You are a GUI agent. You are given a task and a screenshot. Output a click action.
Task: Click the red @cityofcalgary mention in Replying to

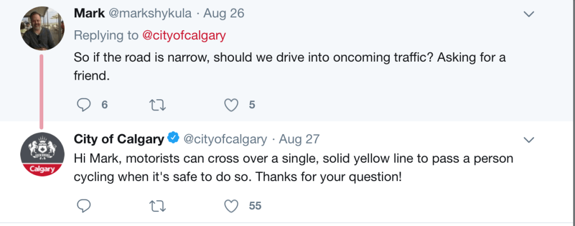click(x=184, y=35)
